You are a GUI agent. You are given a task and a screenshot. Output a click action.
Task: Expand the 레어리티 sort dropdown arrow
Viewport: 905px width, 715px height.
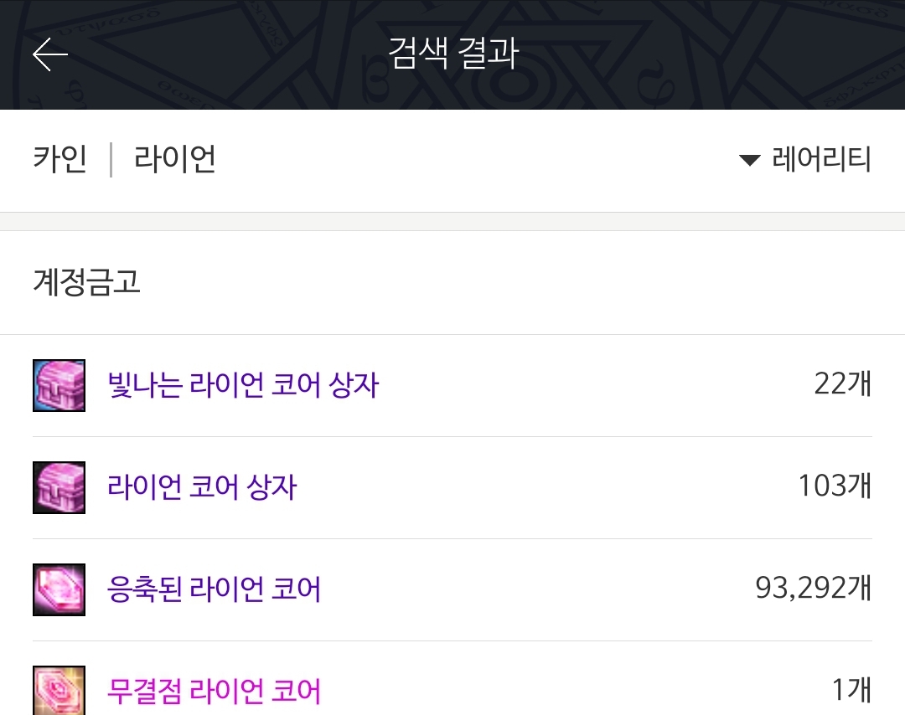pos(750,160)
